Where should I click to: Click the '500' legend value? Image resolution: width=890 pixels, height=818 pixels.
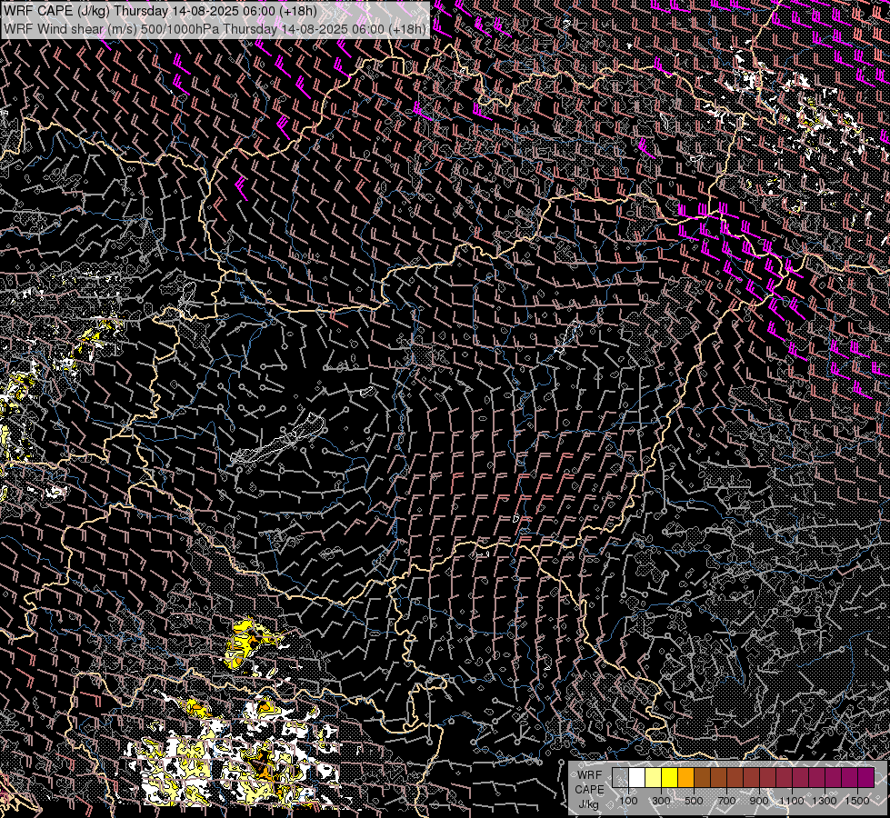click(694, 801)
